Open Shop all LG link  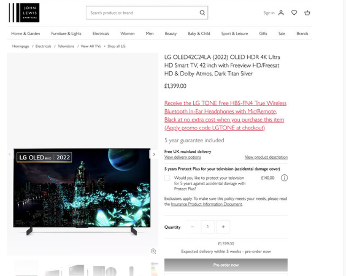(116, 46)
